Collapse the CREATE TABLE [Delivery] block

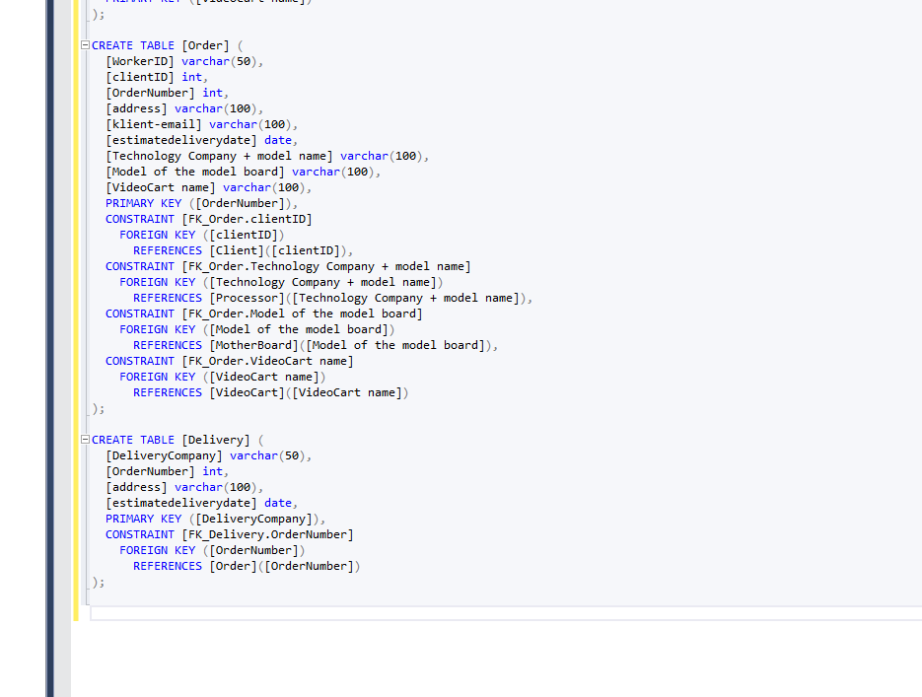[x=85, y=440]
